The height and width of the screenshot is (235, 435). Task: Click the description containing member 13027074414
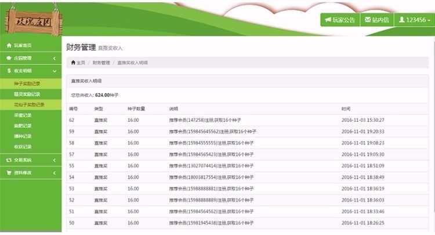(211, 165)
